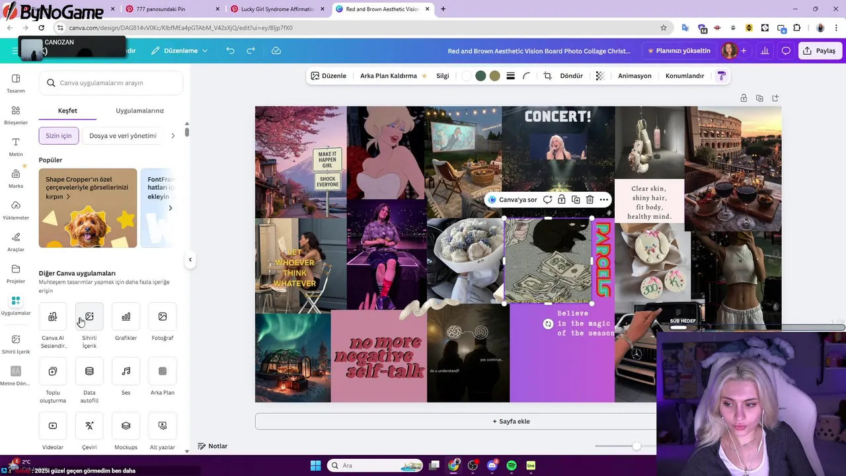Launch the Toplu oluşturma app
Screen dimensions: 846x476
click(53, 372)
